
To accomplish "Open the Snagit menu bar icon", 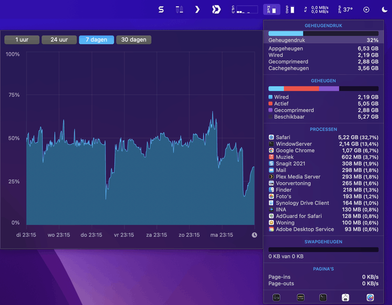I will coord(161,10).
